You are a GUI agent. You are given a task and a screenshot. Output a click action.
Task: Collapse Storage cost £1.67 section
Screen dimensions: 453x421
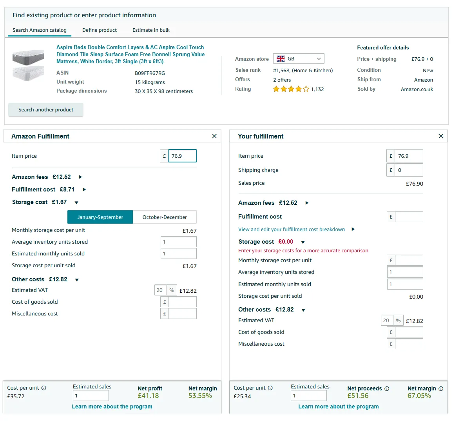[76, 202]
